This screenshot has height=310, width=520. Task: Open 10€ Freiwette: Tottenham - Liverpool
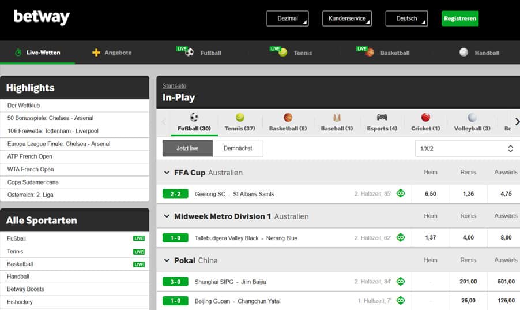click(74, 131)
